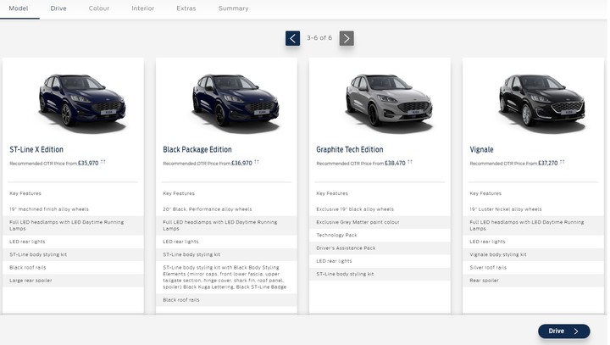Choose the Vignale model title
Screen dimensions: 610x345
click(x=481, y=149)
